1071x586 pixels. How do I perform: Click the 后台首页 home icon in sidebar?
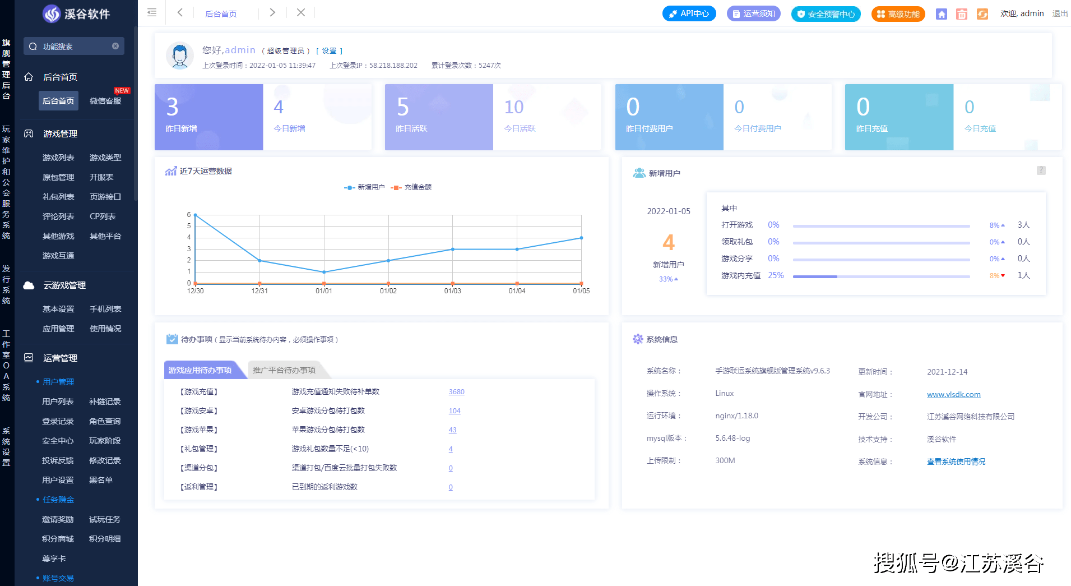pyautogui.click(x=29, y=77)
